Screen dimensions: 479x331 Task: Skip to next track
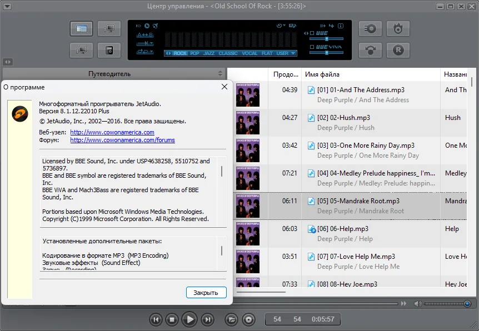click(x=207, y=319)
